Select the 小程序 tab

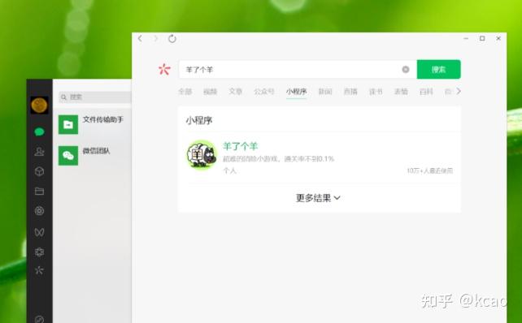(296, 92)
